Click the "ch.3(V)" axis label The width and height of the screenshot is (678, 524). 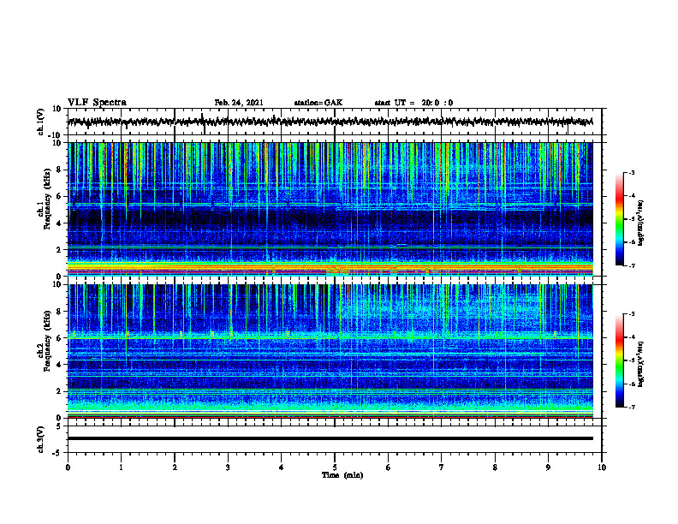42,439
